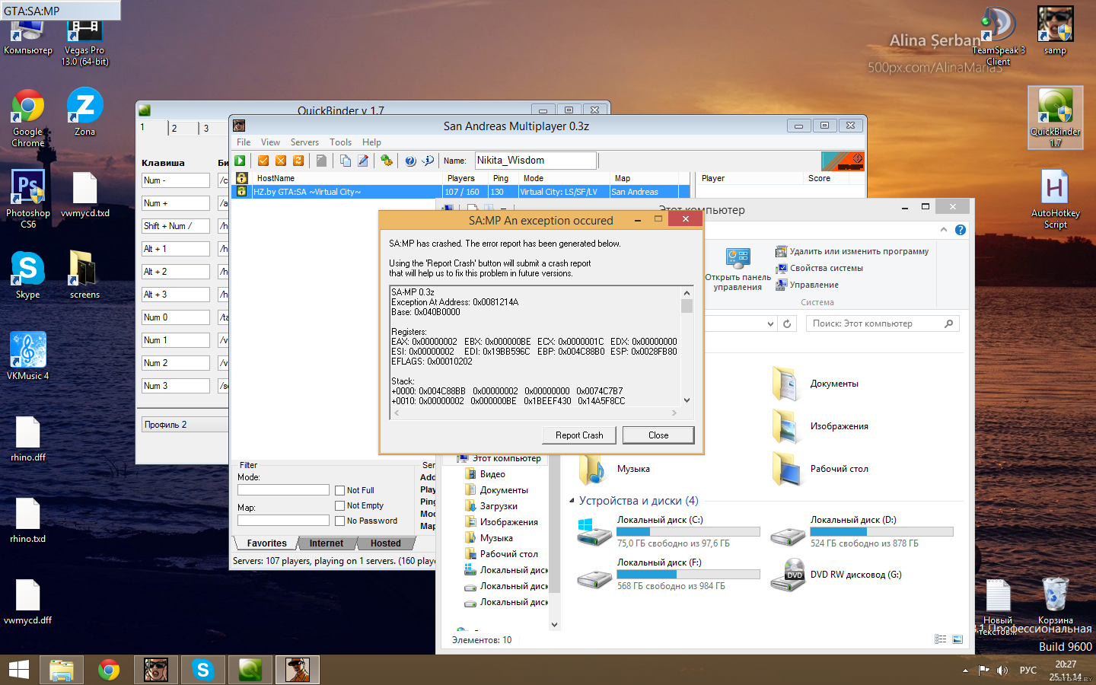This screenshot has height=685, width=1096.
Task: Click the Copy Server Info icon in SA-MP
Action: click(x=346, y=161)
